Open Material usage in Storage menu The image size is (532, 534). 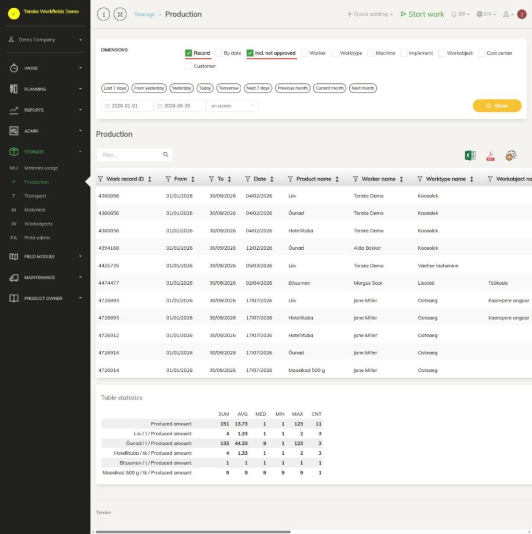point(41,168)
